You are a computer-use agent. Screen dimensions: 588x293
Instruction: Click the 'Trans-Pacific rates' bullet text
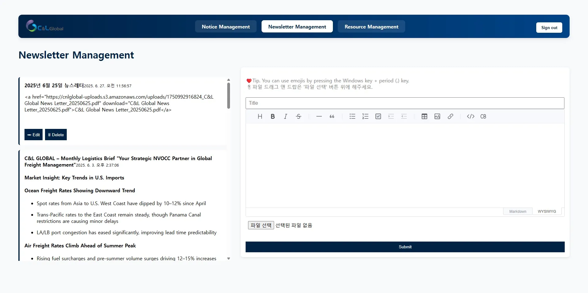[119, 218]
